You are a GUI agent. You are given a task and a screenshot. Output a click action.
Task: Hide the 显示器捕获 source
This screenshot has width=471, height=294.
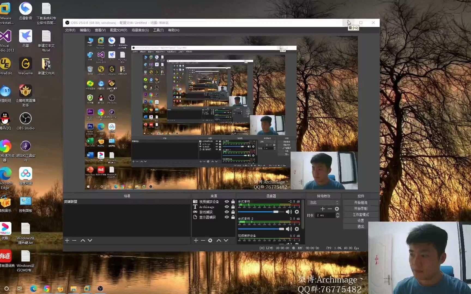coord(227,217)
